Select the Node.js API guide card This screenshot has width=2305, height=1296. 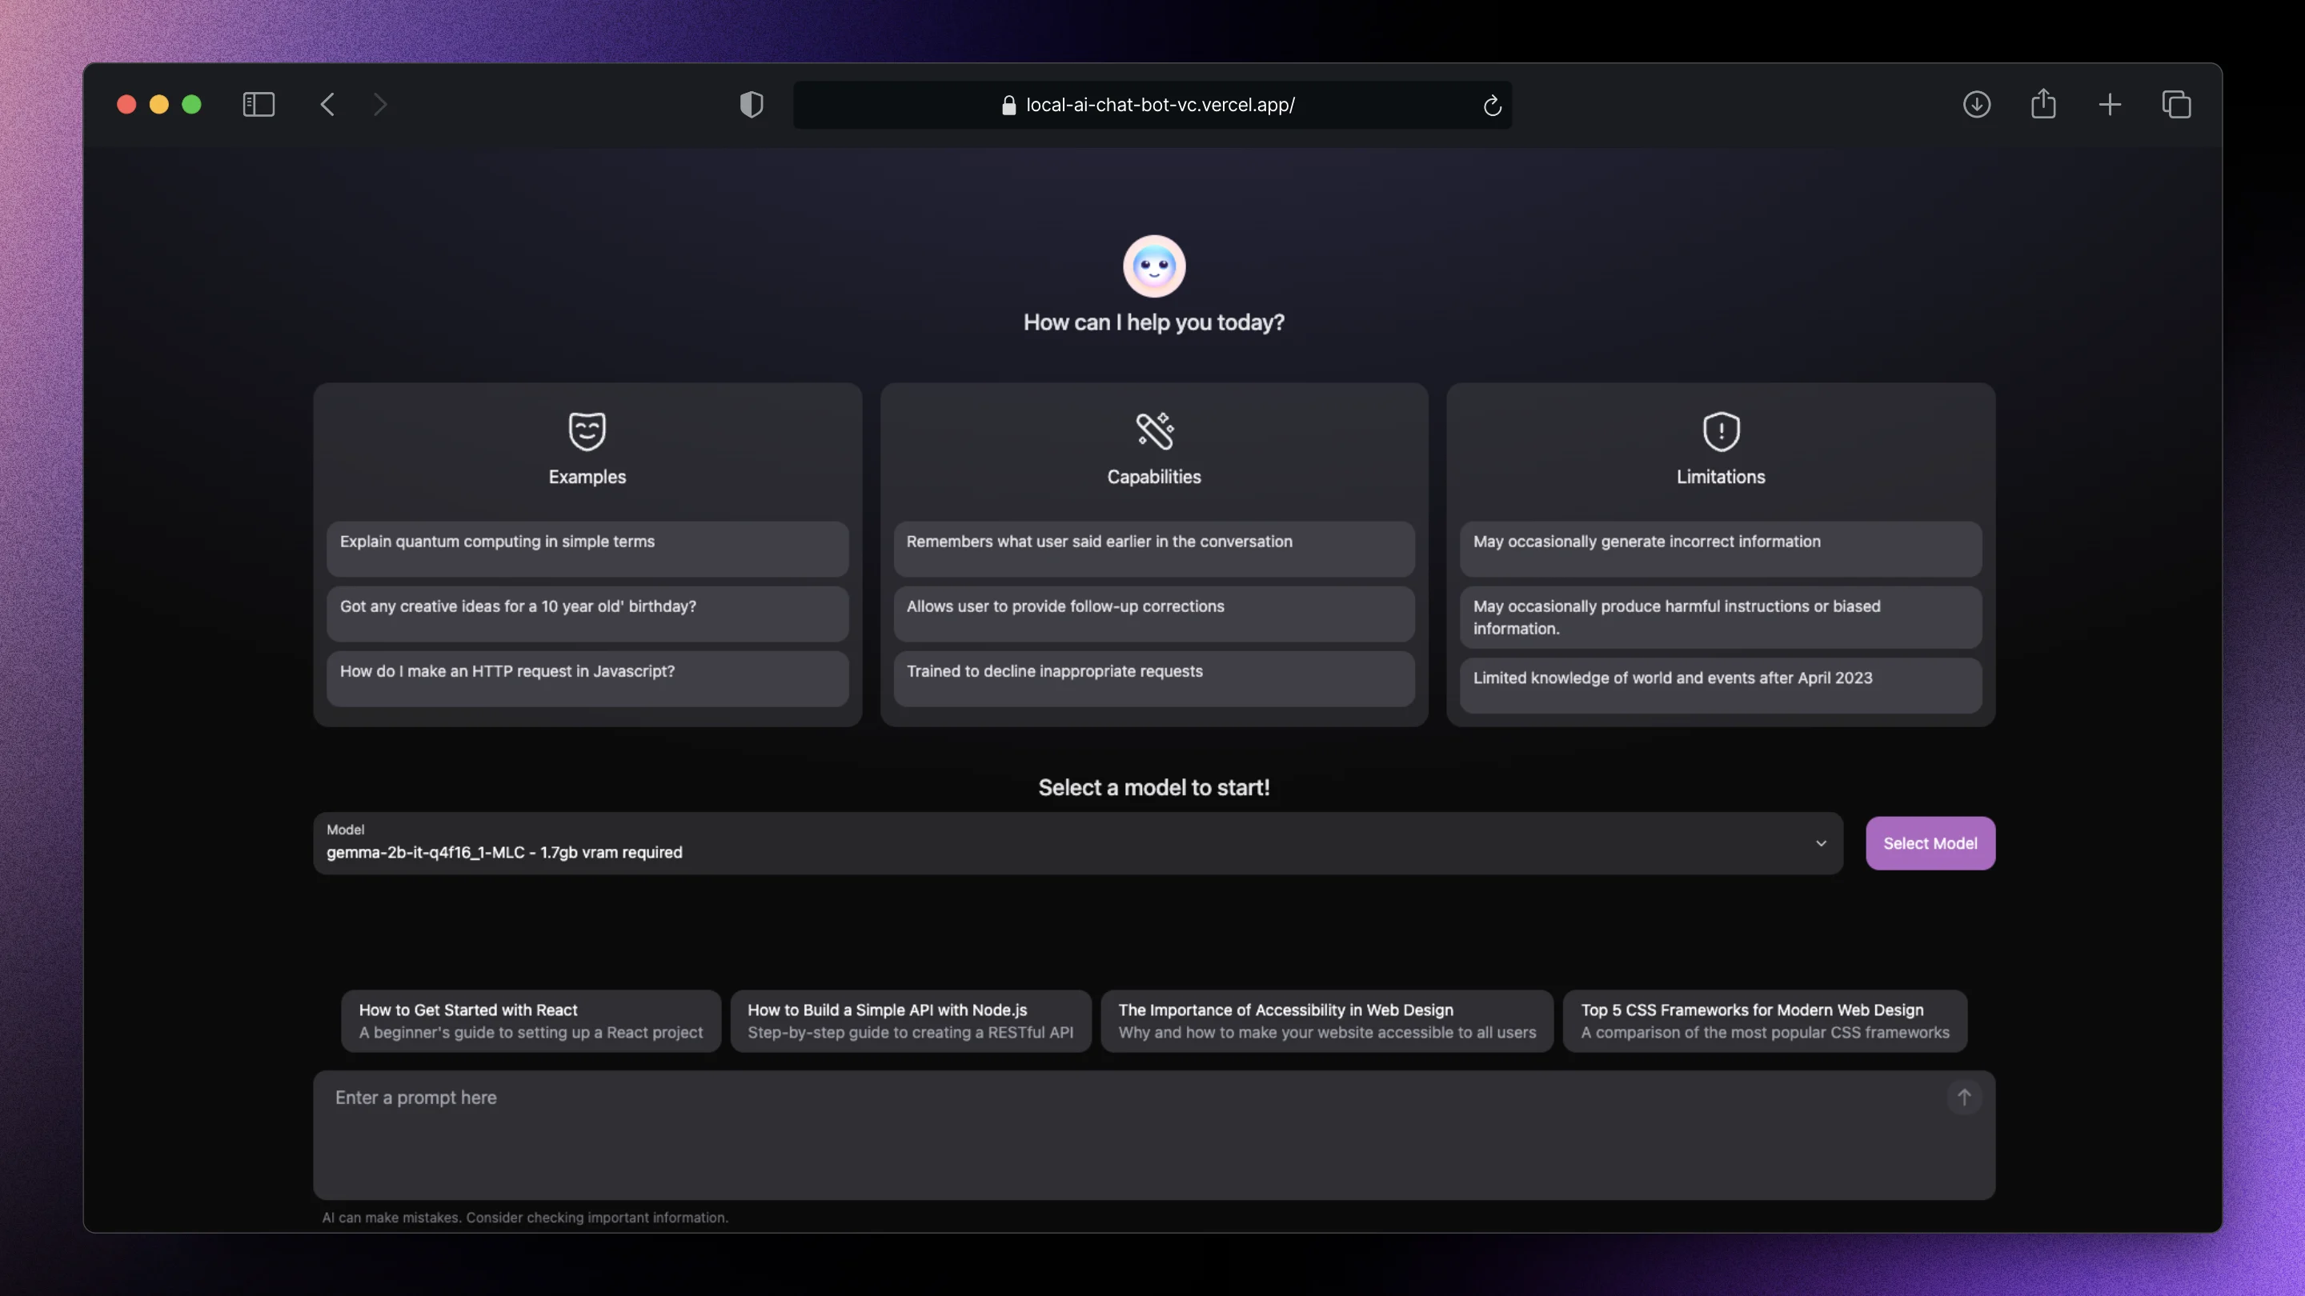point(910,1021)
